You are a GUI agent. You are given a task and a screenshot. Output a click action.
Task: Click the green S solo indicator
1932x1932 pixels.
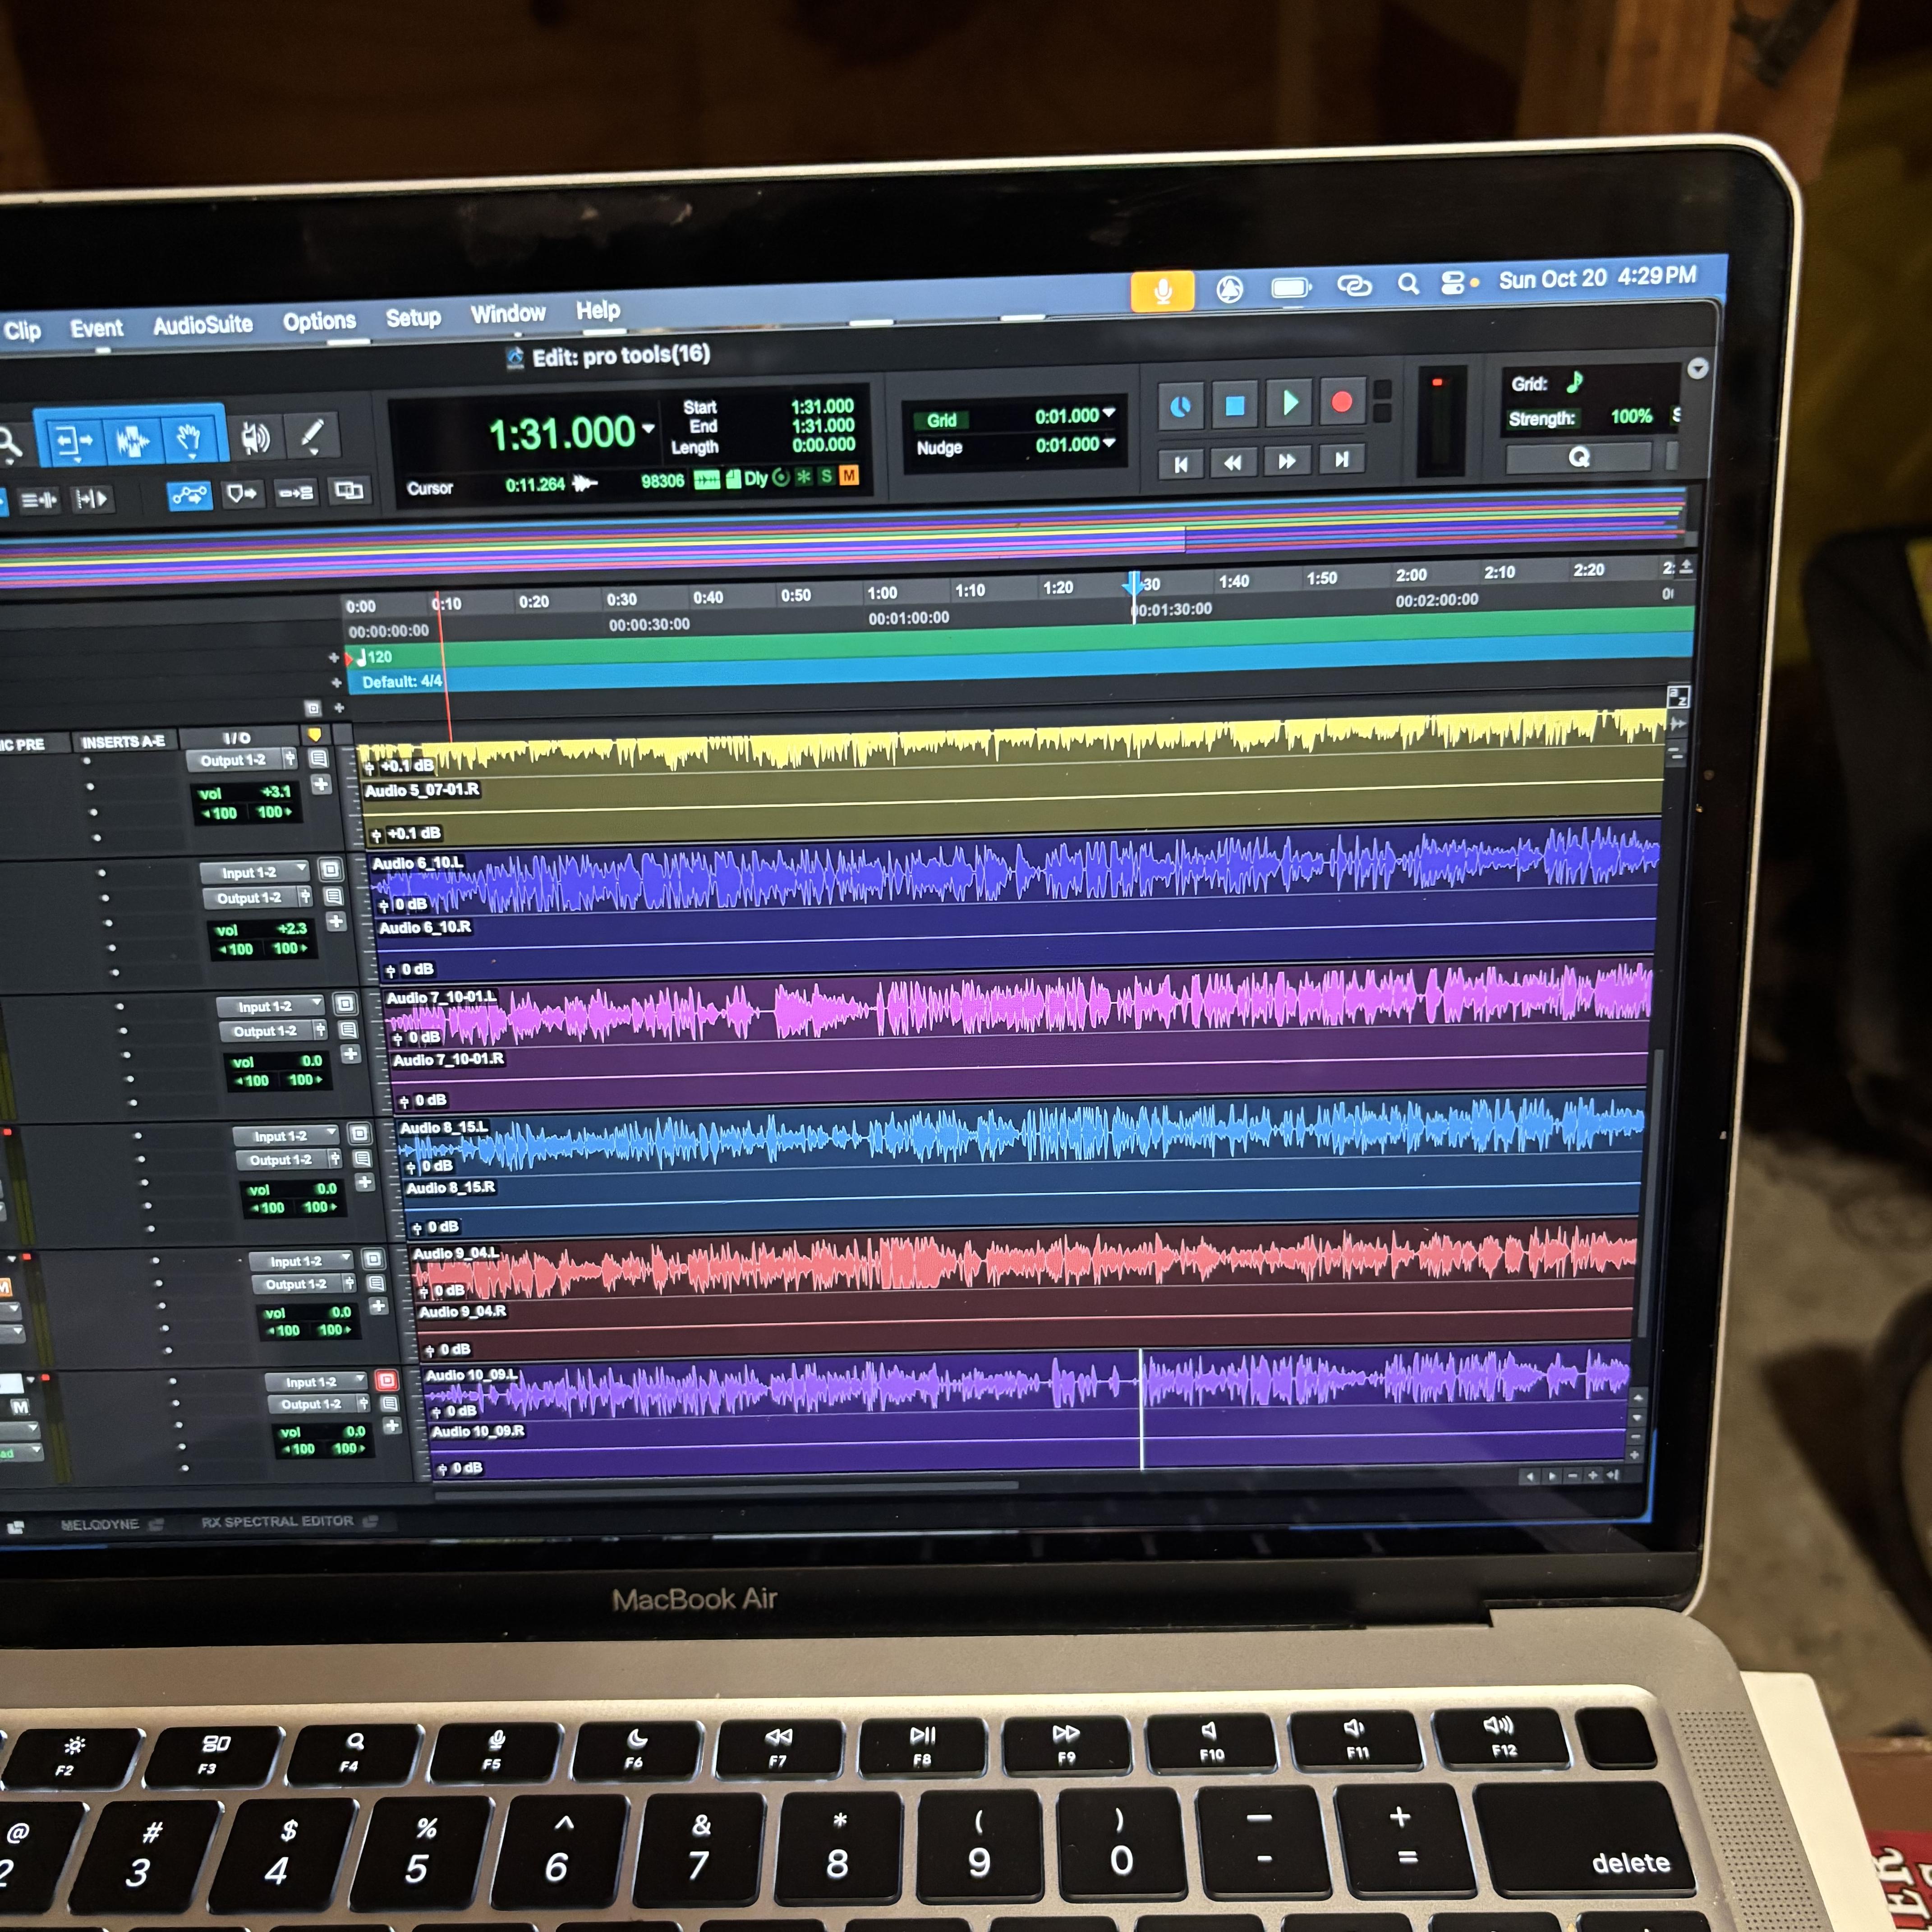tap(826, 477)
